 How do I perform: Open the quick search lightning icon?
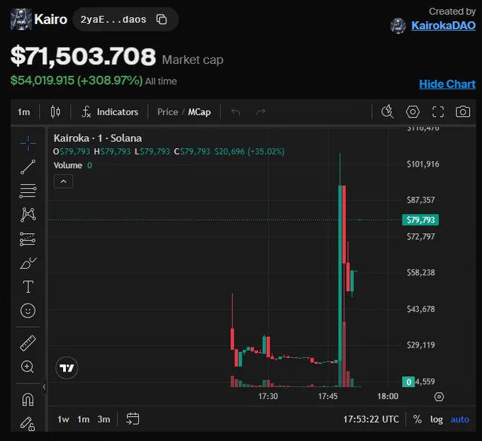387,111
